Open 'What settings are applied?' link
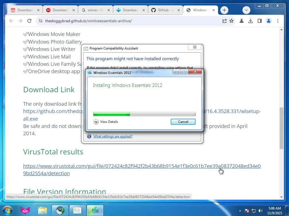 pyautogui.click(x=113, y=136)
